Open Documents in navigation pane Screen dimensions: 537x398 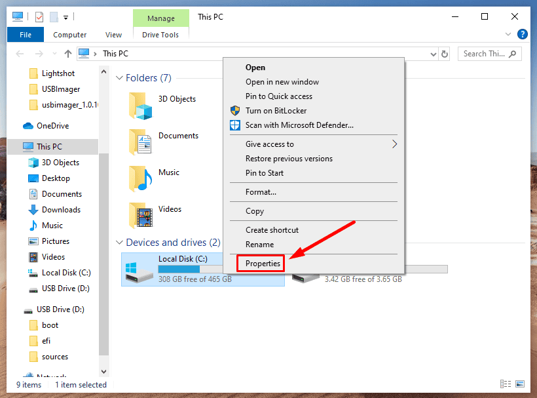tap(55, 194)
